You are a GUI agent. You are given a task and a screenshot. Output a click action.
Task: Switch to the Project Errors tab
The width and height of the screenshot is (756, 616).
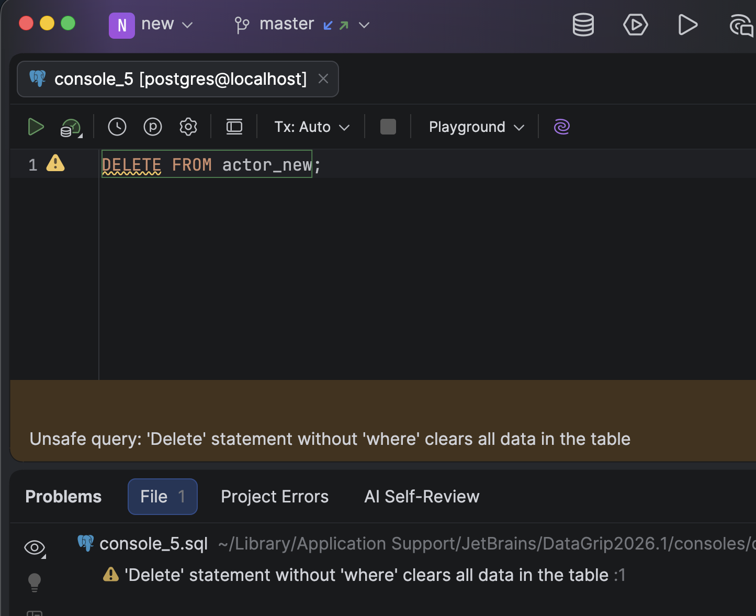pyautogui.click(x=275, y=497)
